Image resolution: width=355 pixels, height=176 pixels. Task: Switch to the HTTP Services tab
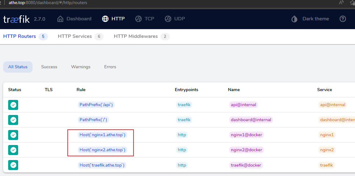tap(81, 36)
